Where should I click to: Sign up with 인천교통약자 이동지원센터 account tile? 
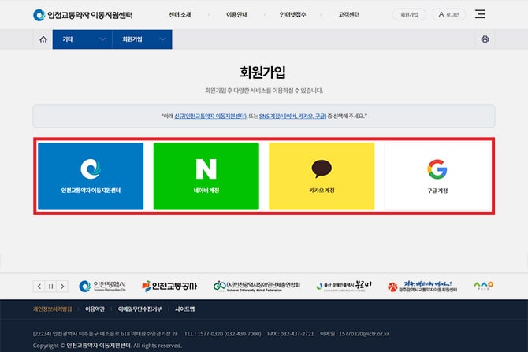pyautogui.click(x=91, y=176)
